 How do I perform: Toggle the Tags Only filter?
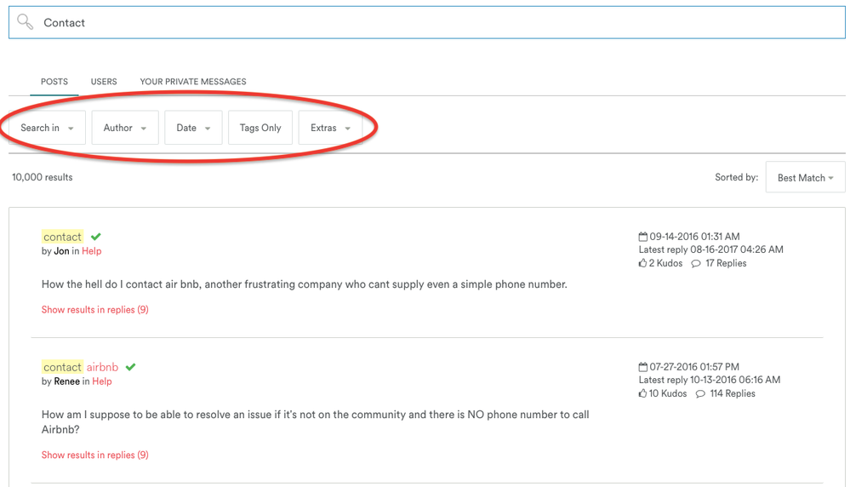tap(260, 128)
